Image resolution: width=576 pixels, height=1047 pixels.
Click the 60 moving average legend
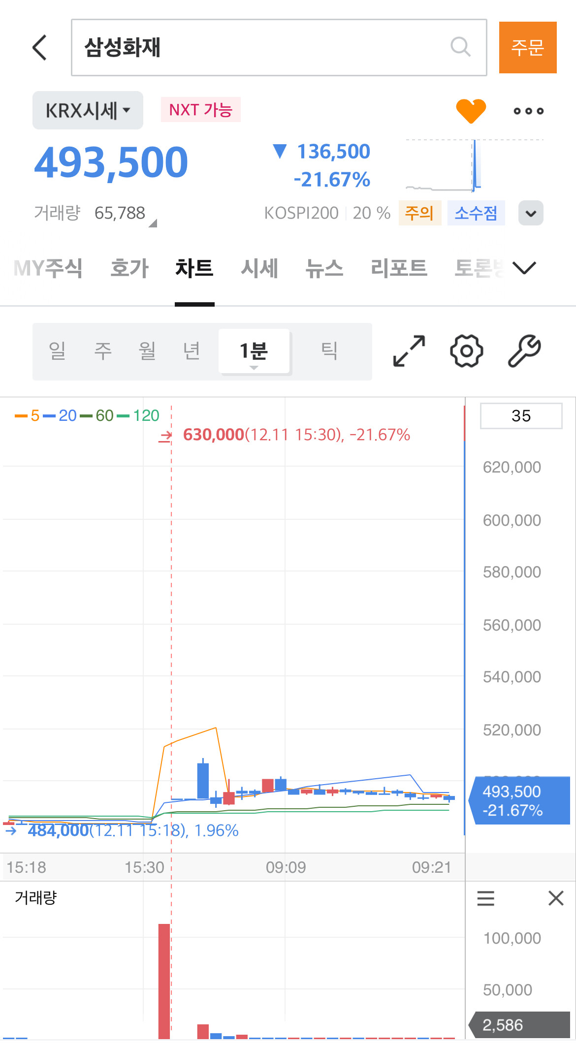click(x=96, y=416)
